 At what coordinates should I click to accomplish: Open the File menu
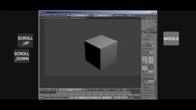[46, 15]
